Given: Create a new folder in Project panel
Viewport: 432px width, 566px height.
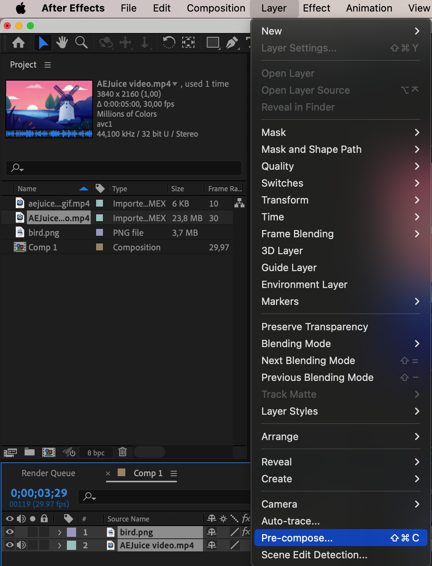Looking at the screenshot, I should (x=30, y=452).
